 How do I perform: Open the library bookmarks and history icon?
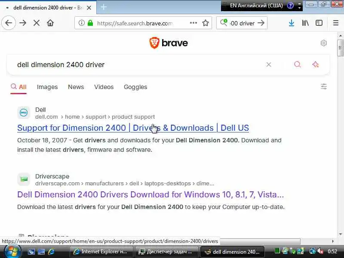pyautogui.click(x=305, y=23)
